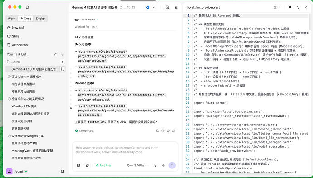Regenerate the response with refresh icon
313x178 pixels.
pos(173,131)
